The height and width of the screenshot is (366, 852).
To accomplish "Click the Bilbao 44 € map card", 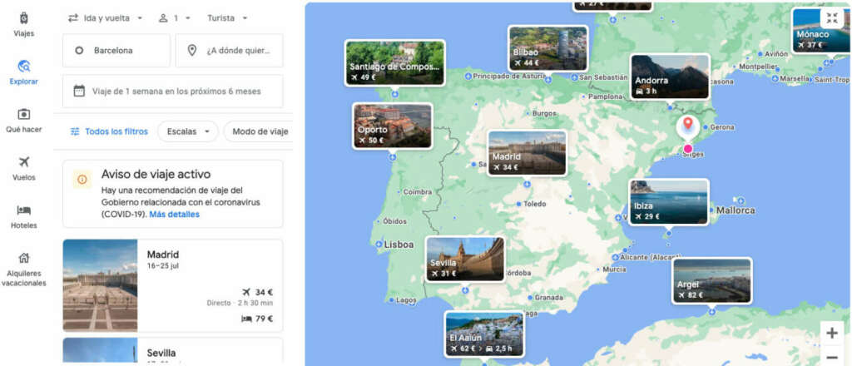I will [547, 48].
